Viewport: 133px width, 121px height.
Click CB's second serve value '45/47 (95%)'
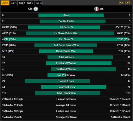9,39
